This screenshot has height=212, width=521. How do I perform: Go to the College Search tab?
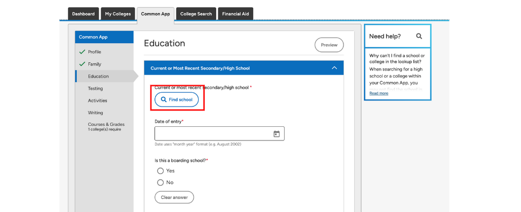(x=196, y=14)
